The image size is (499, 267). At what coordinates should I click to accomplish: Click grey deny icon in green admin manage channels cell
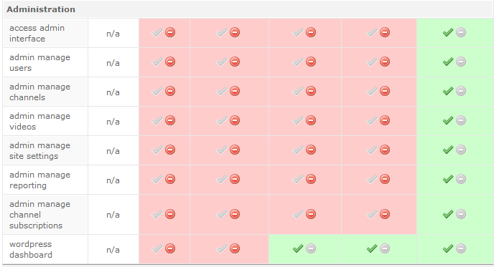(461, 91)
